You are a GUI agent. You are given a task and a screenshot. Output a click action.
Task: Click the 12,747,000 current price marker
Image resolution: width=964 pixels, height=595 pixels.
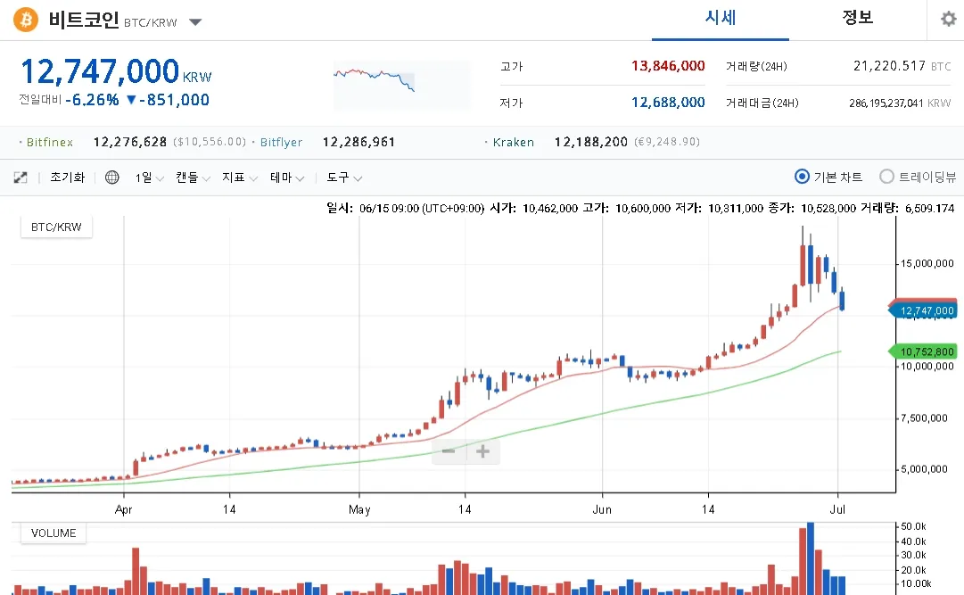(925, 309)
